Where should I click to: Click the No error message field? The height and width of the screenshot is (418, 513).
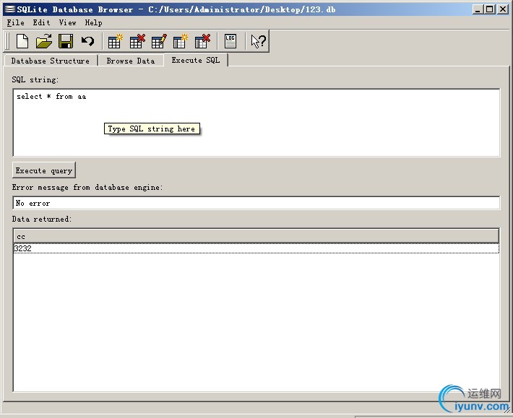coord(256,203)
